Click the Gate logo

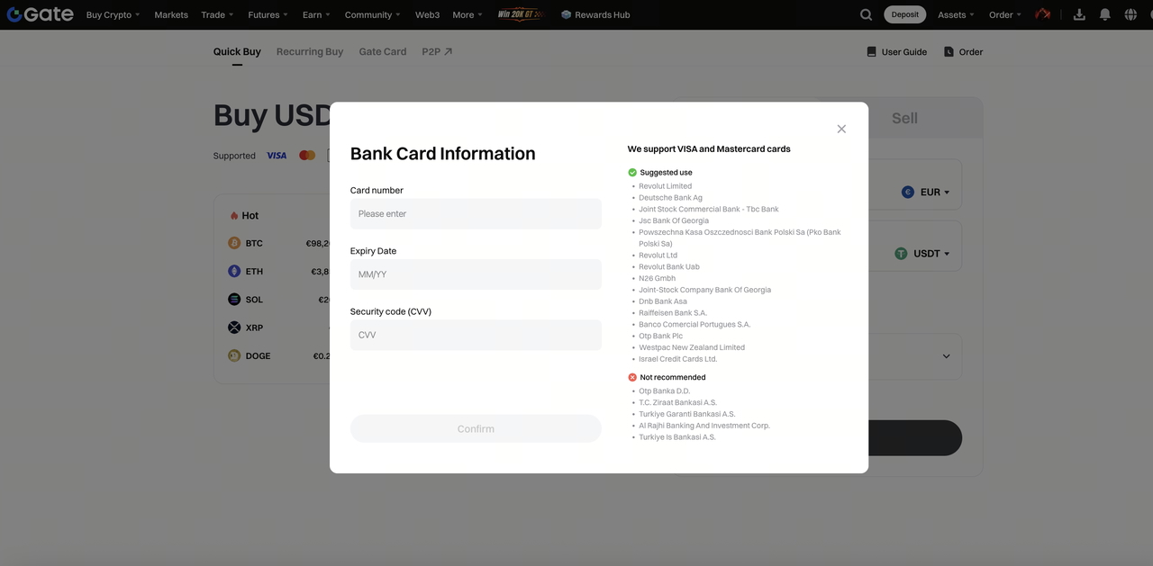click(x=40, y=14)
